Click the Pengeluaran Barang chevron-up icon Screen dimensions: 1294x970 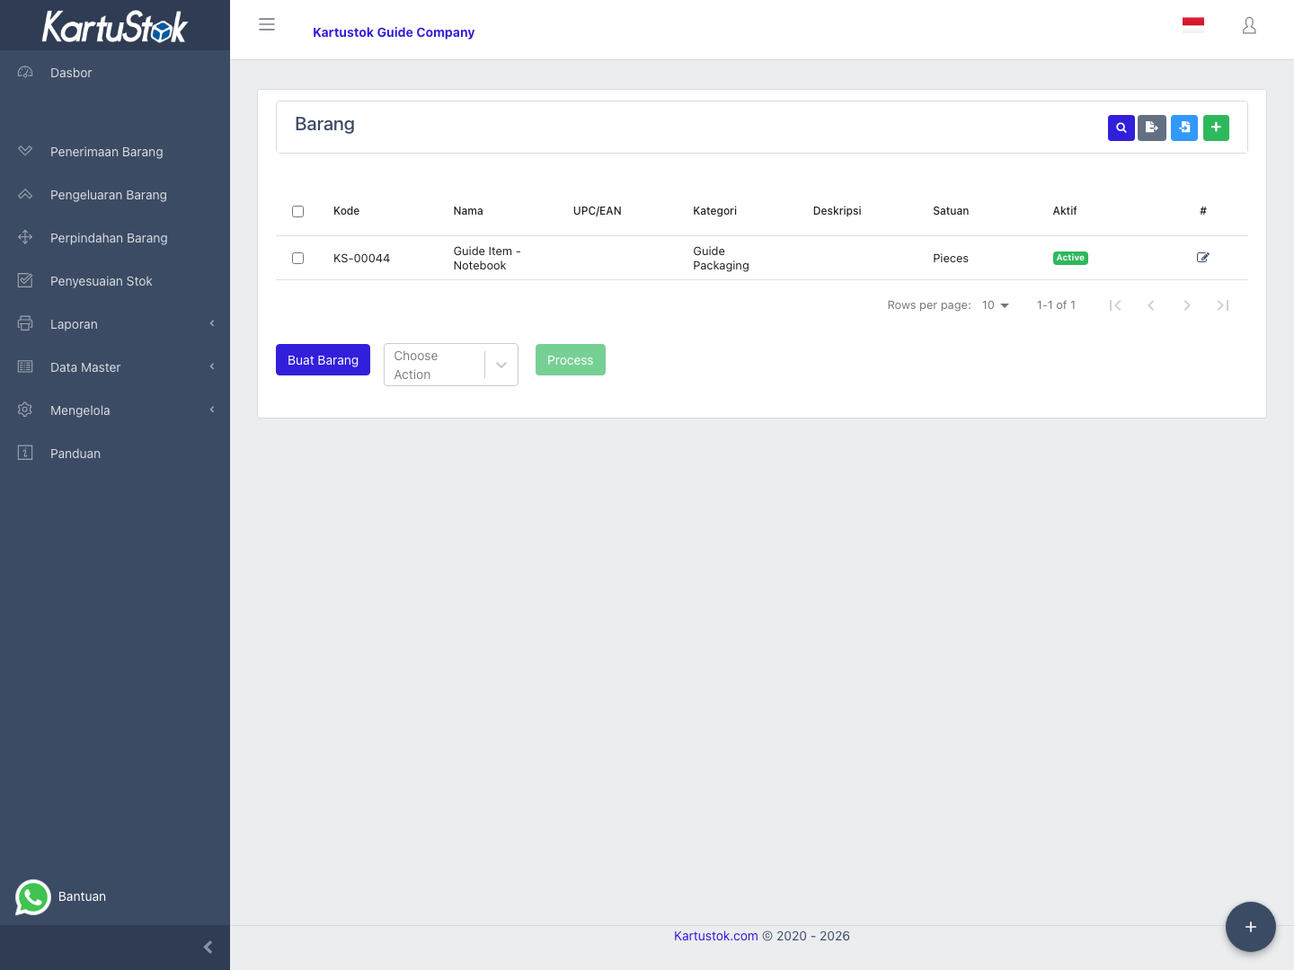(x=25, y=194)
